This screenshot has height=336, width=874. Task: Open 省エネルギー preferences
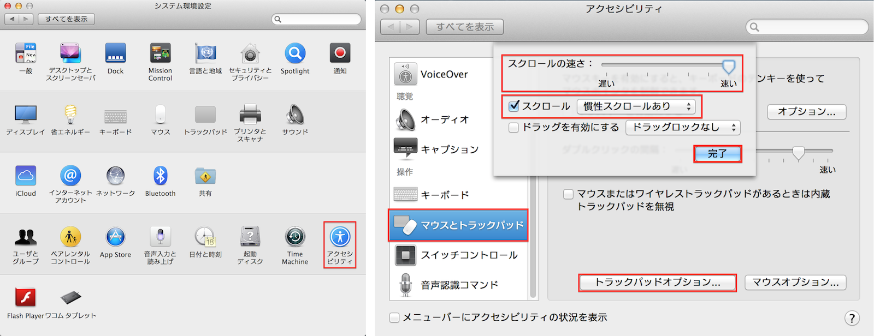tap(70, 115)
